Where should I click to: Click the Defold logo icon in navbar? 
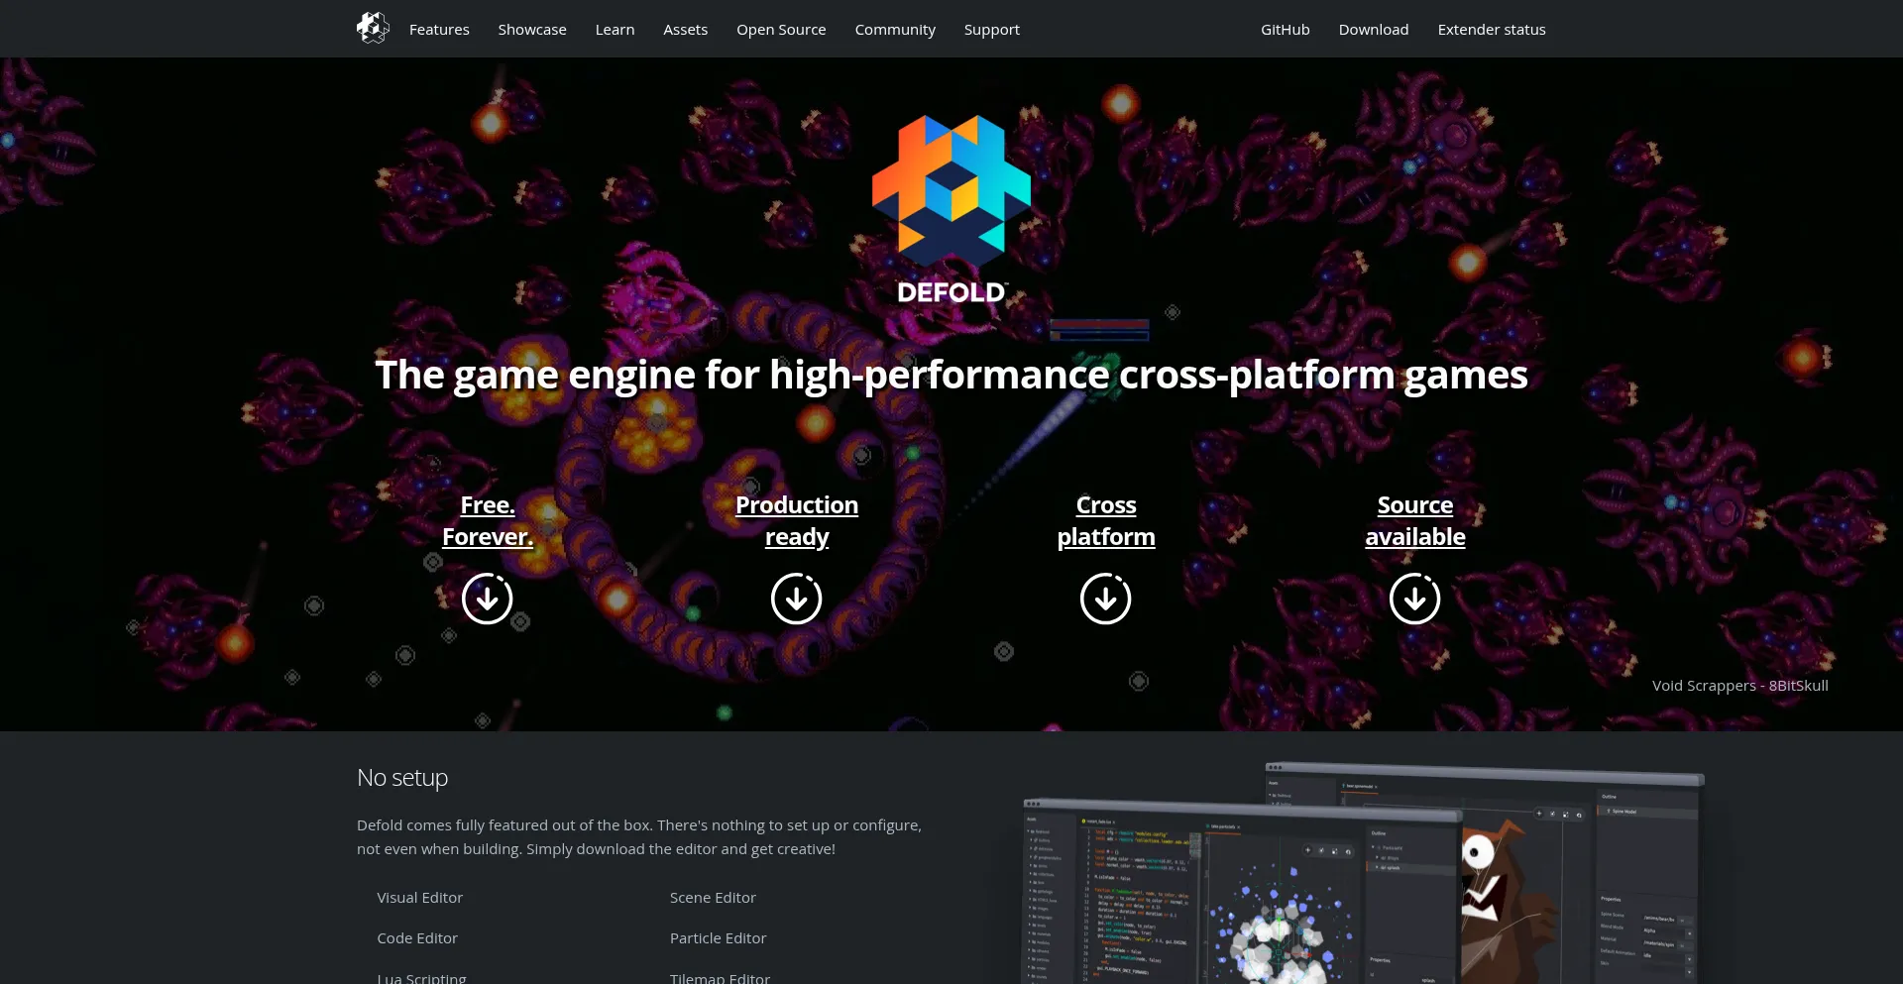click(x=373, y=28)
